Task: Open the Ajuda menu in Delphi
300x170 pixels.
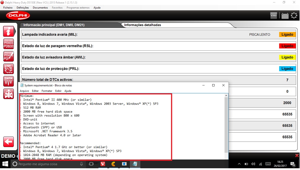Action: (97, 8)
